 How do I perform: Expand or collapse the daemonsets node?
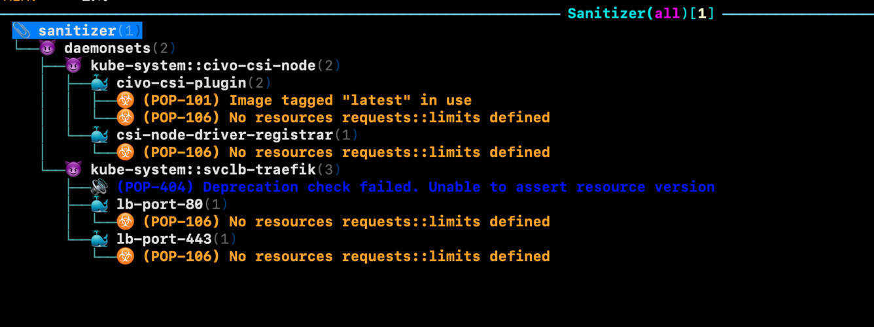(107, 48)
